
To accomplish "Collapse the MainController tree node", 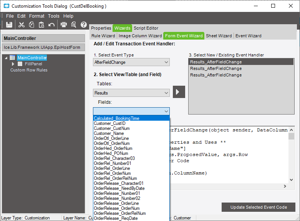I will (x=6, y=58).
